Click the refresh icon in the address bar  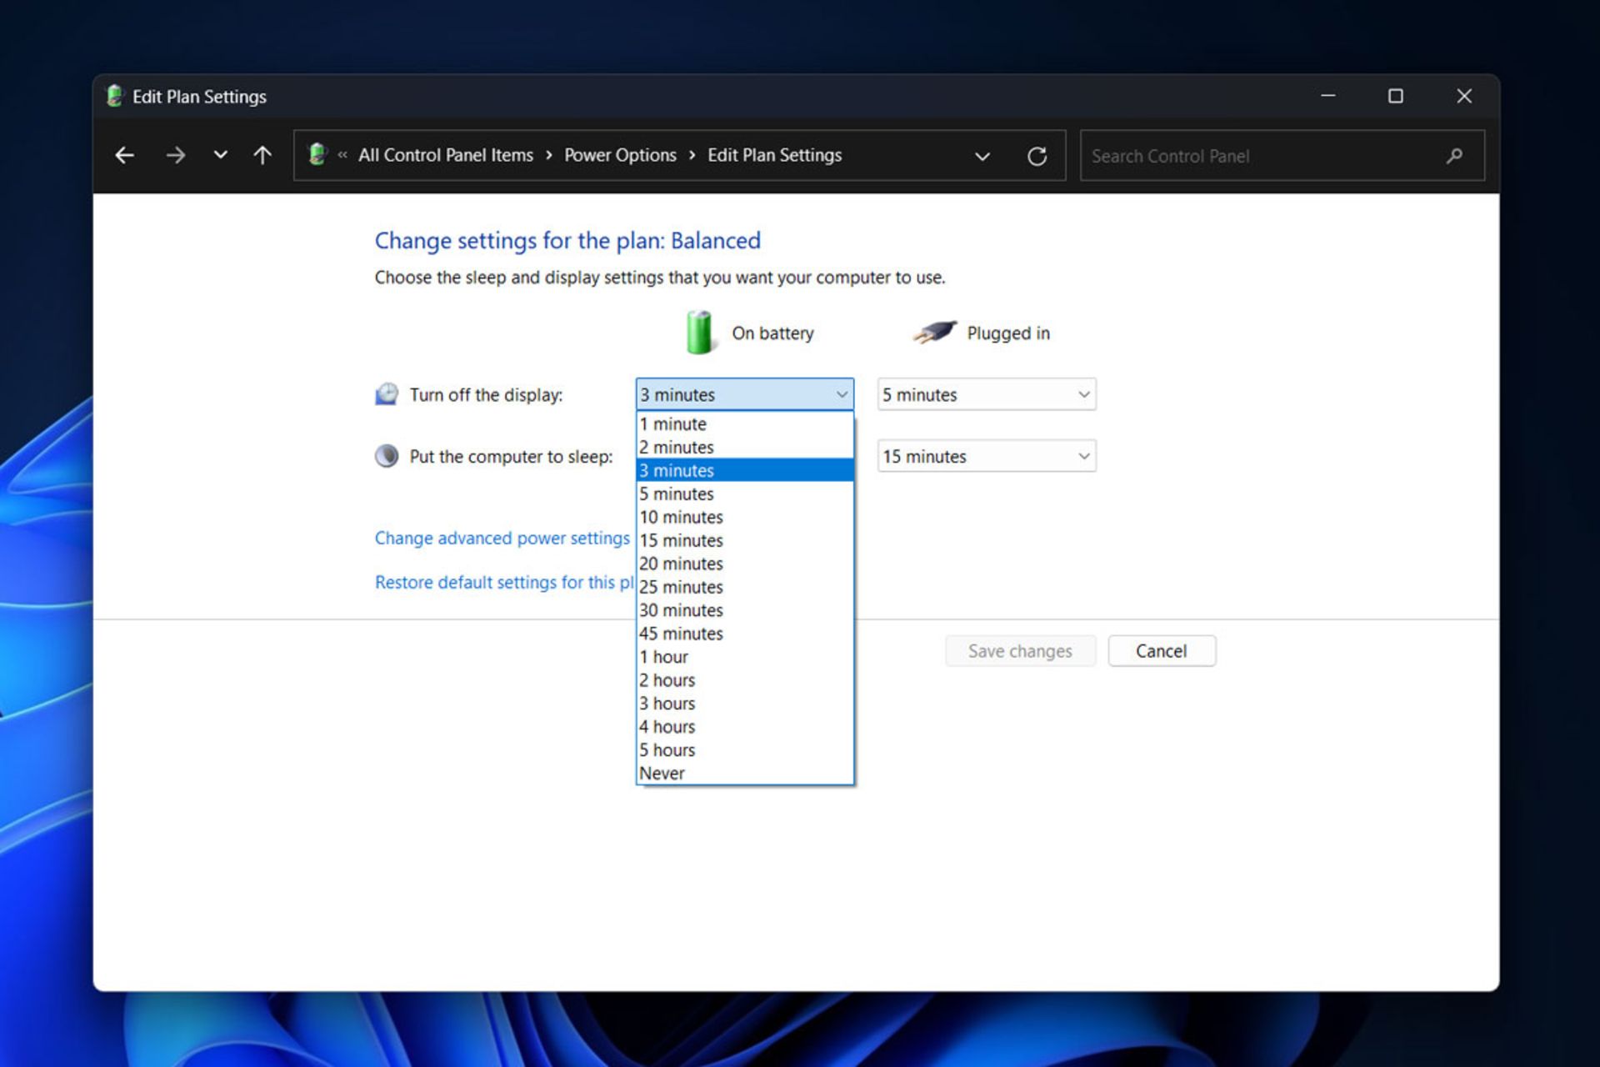click(x=1037, y=155)
